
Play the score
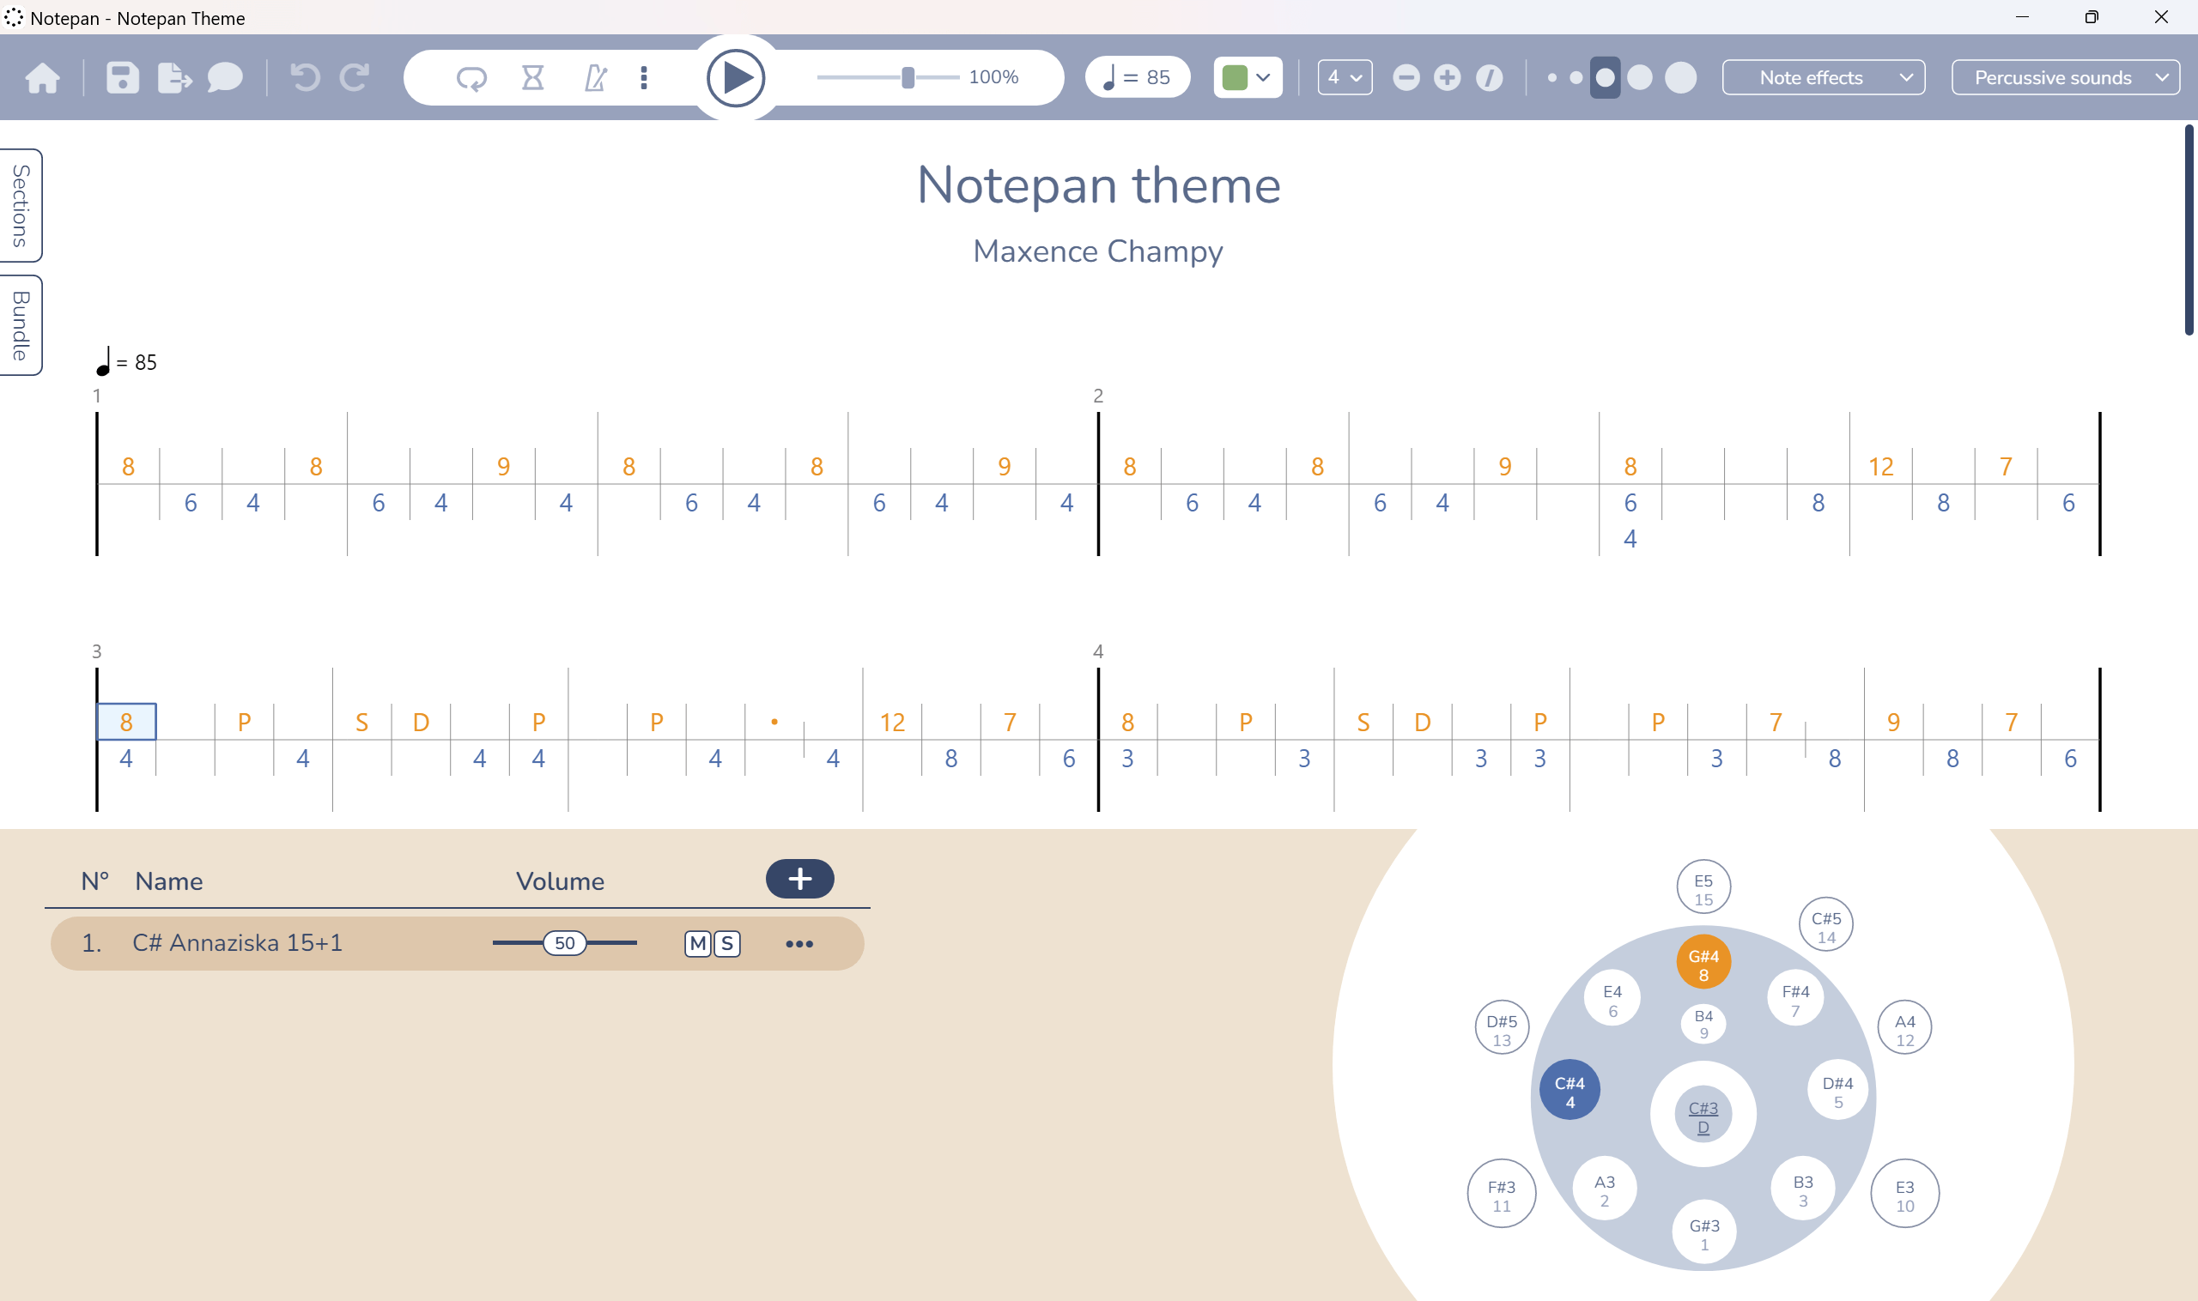735,78
